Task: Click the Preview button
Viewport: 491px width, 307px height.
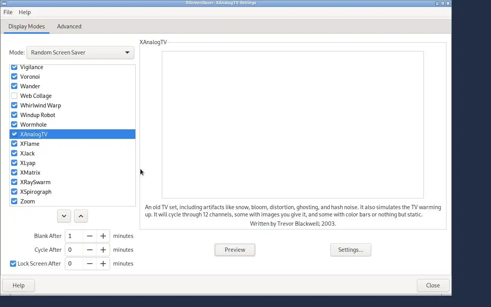Action: (x=235, y=250)
